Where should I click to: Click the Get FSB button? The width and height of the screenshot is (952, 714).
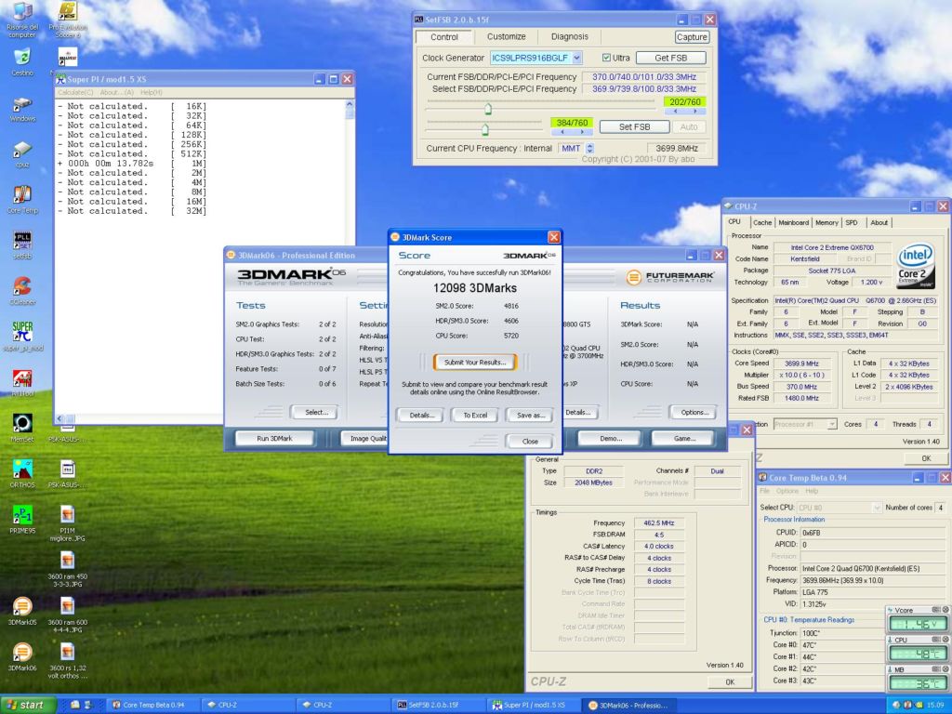671,58
